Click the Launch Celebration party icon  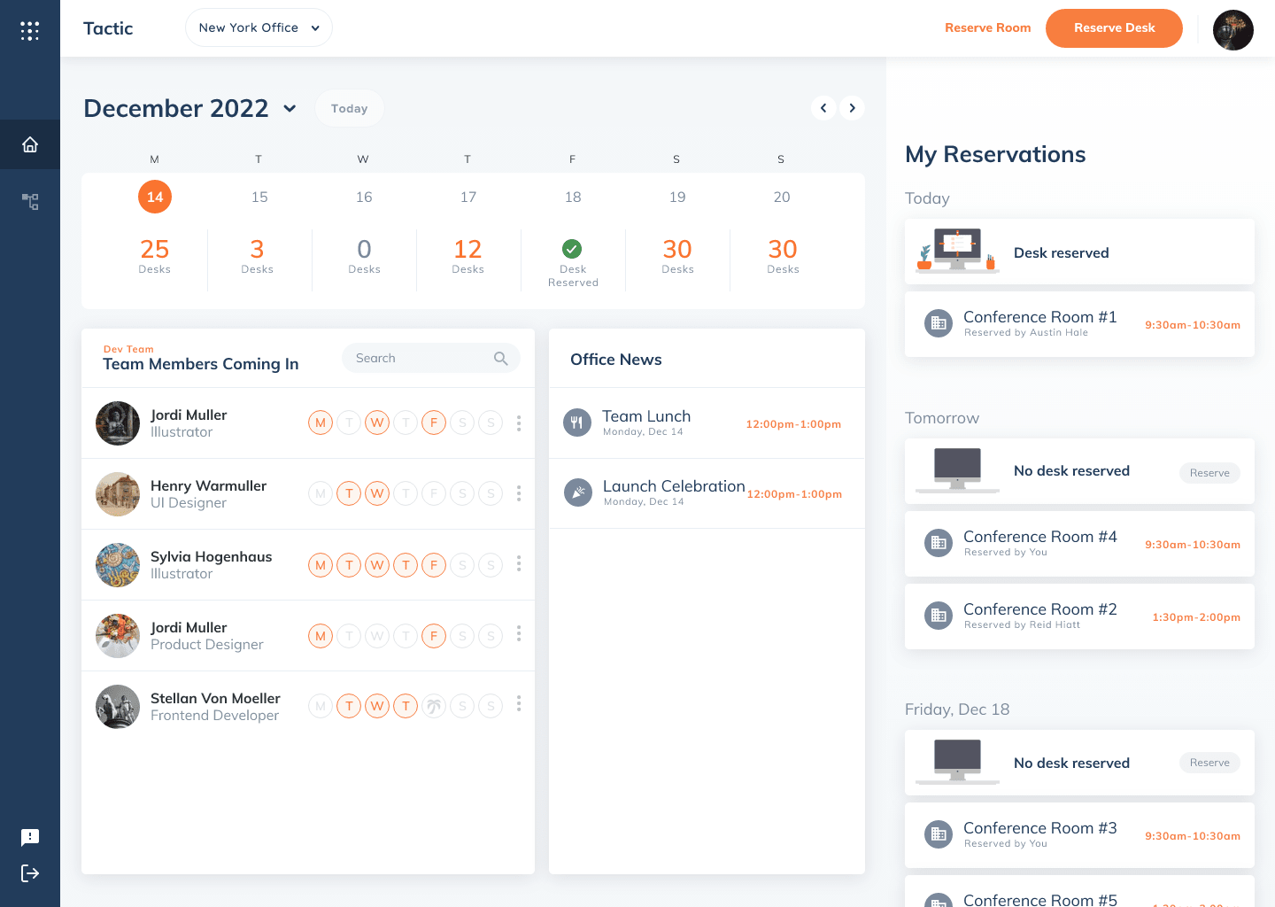tap(578, 492)
